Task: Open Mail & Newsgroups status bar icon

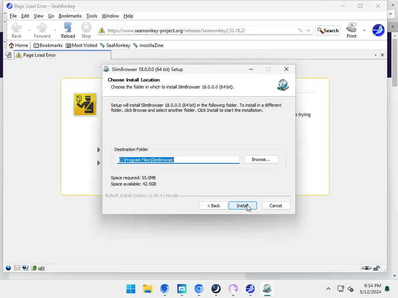Action: [17, 268]
